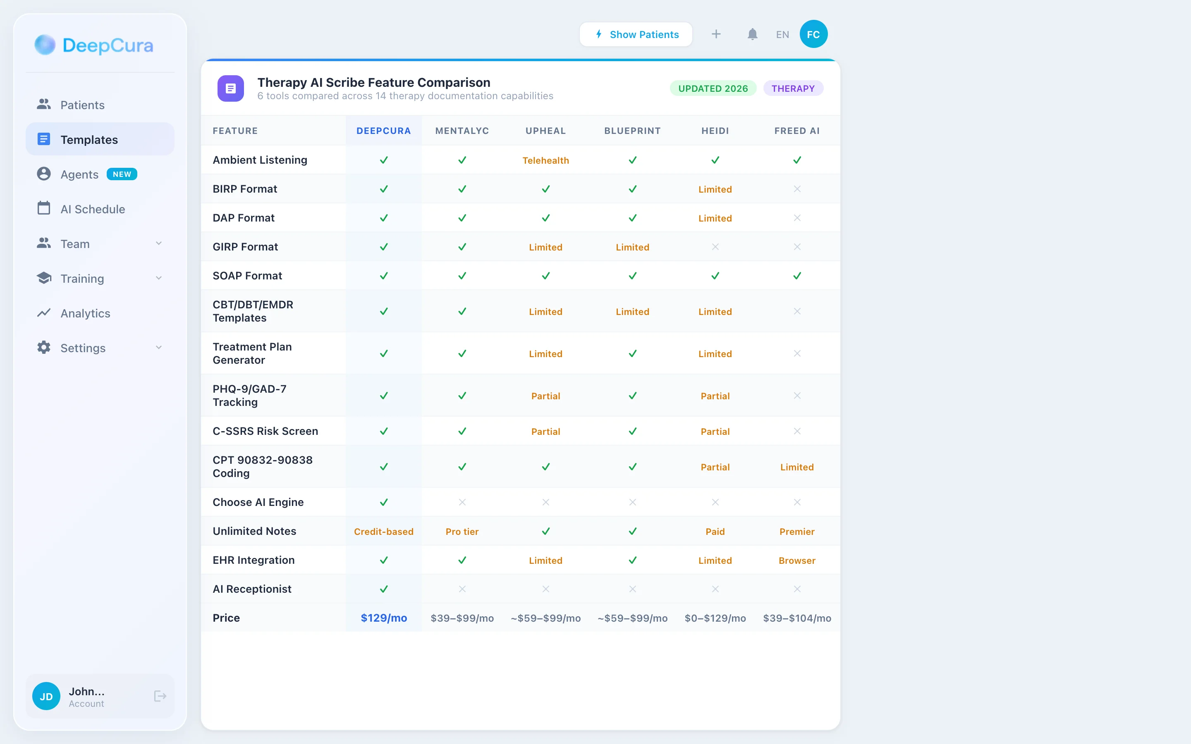Click the purple document icon in header
The width and height of the screenshot is (1191, 744).
point(231,88)
